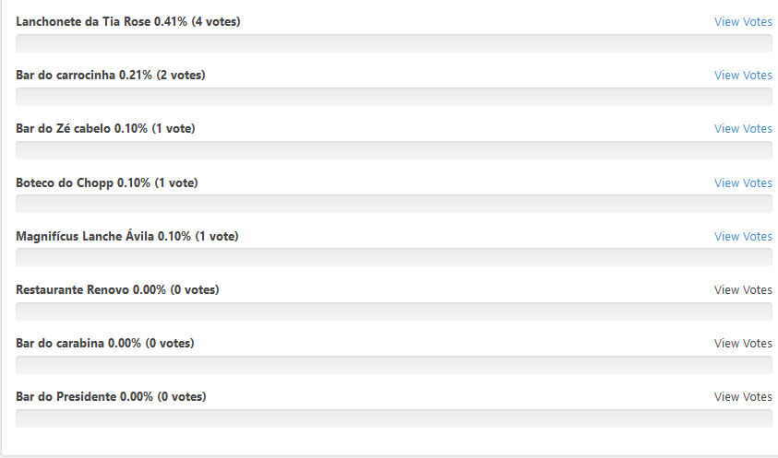The width and height of the screenshot is (778, 458).
Task: Open View Votes for Bar do carrocinha
Action: tap(743, 76)
